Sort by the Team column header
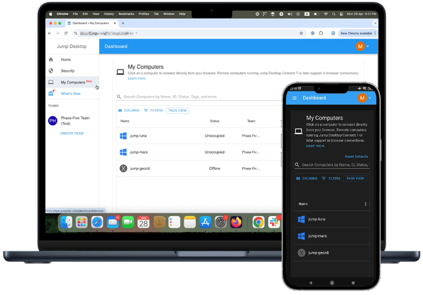The image size is (423, 295). pyautogui.click(x=251, y=121)
